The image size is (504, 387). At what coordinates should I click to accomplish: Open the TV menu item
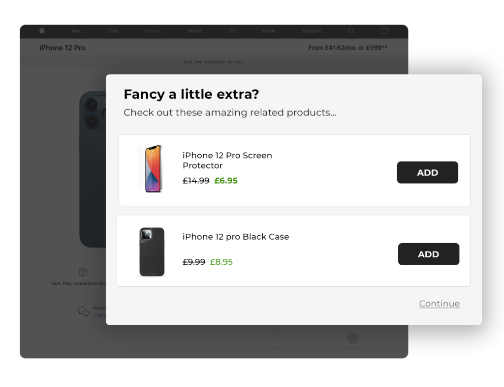point(232,31)
